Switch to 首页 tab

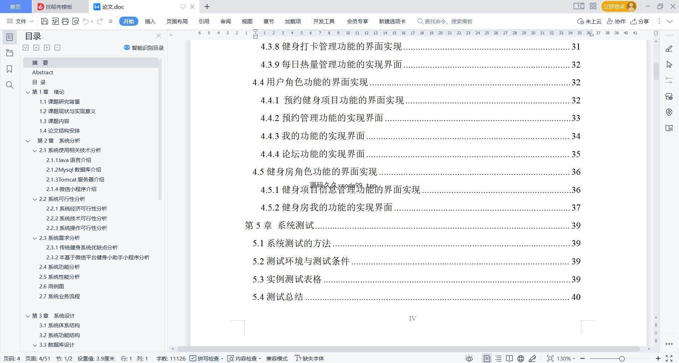(x=15, y=7)
